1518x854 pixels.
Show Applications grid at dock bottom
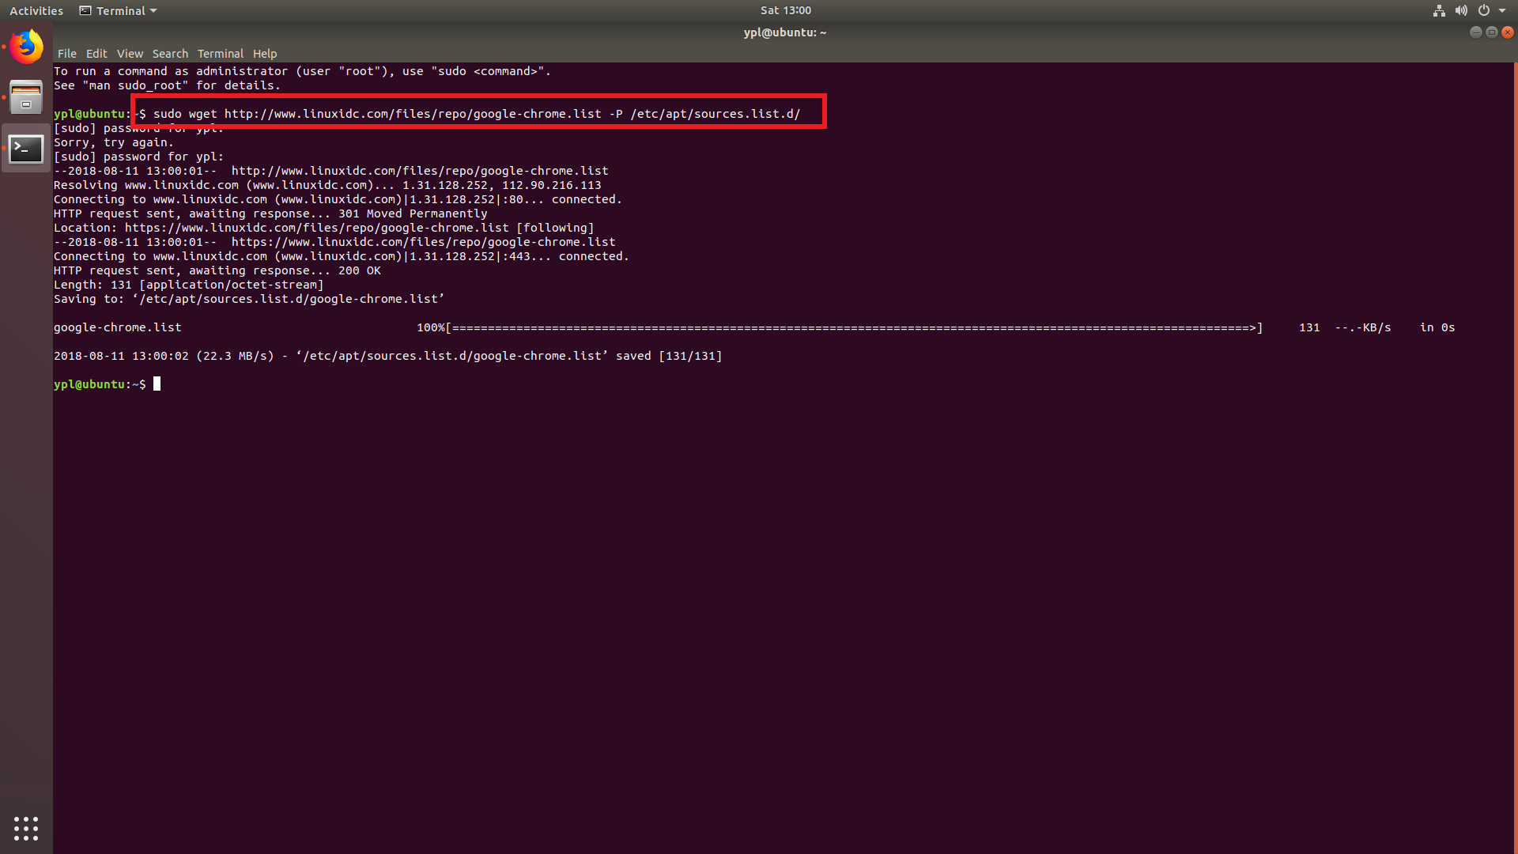(x=26, y=828)
